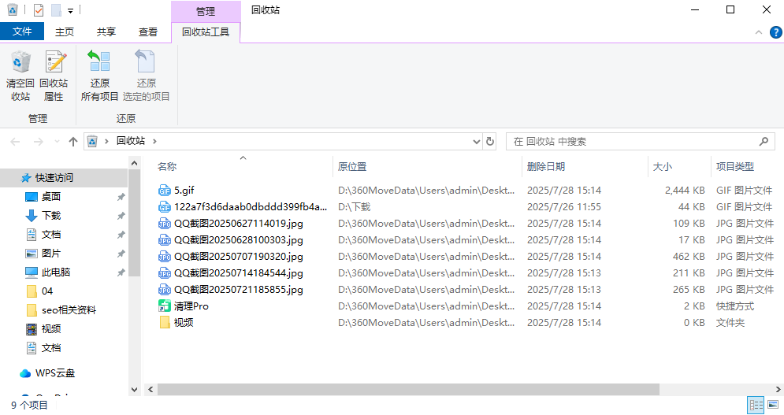
Task: Click the search box for 回收站
Action: tap(634, 142)
